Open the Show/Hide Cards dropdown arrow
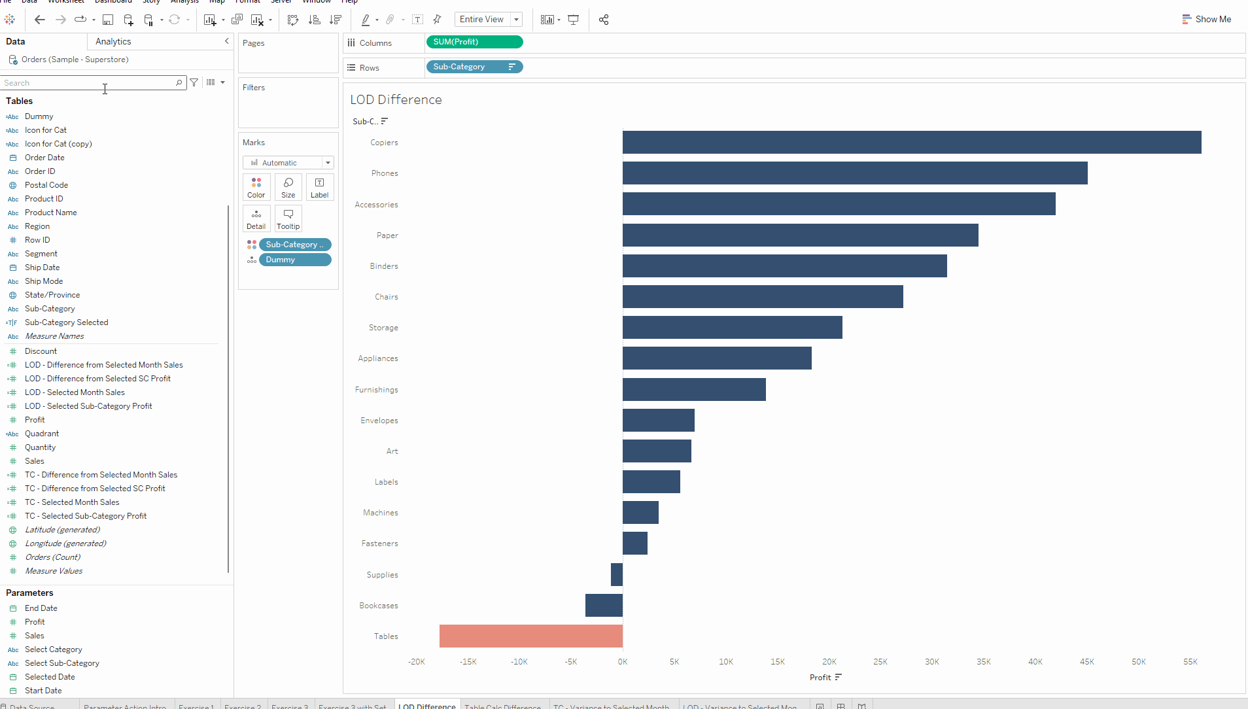Image resolution: width=1248 pixels, height=709 pixels. point(559,20)
